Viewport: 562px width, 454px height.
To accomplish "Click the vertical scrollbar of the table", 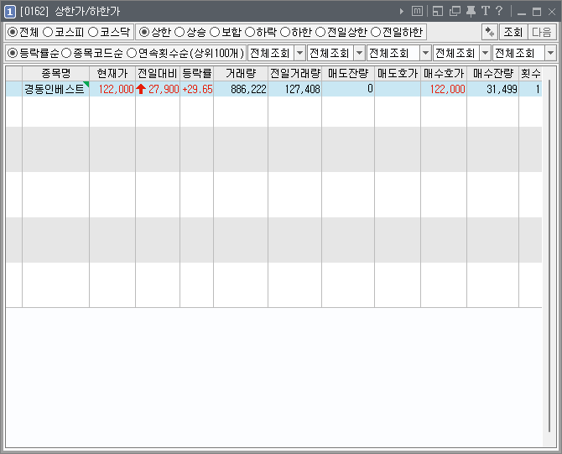I will coord(549,256).
